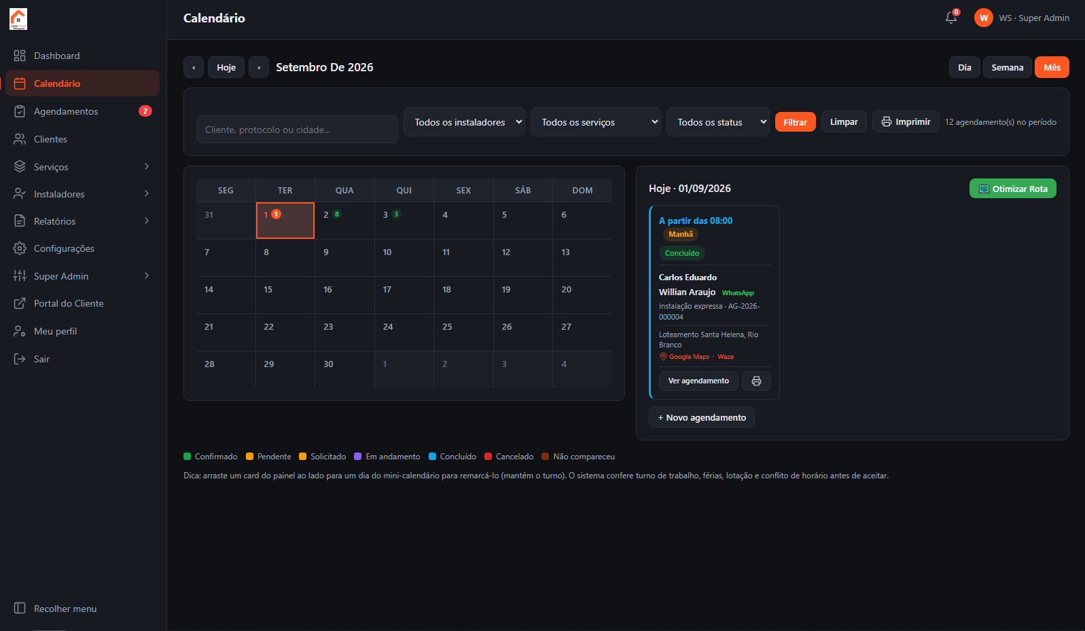Click the Hoje button
Screen dimensions: 1085x631
click(226, 67)
